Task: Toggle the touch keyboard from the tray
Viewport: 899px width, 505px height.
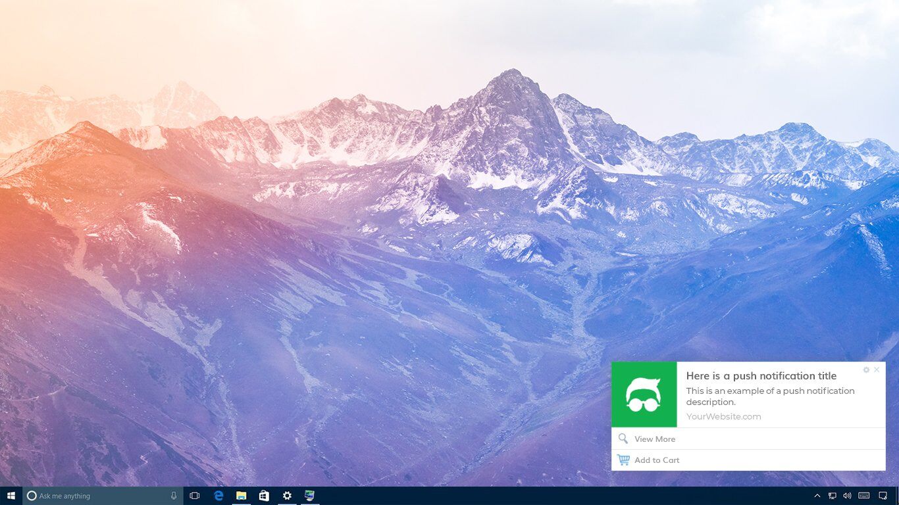Action: (863, 496)
